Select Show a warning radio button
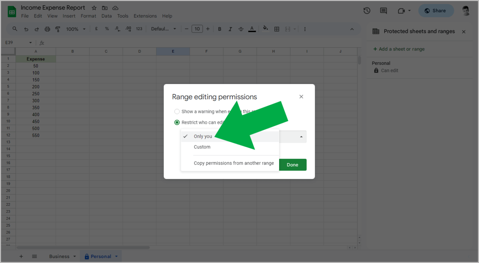 [177, 112]
